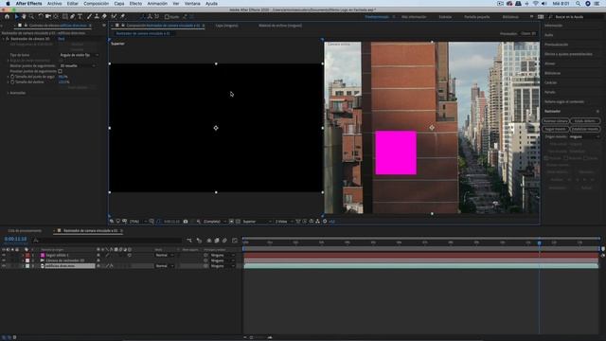The width and height of the screenshot is (606, 341).
Task: Open the Graph Editor icon in the timeline
Action: [235, 241]
